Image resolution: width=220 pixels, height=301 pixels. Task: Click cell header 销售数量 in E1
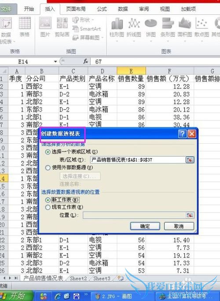(131, 79)
